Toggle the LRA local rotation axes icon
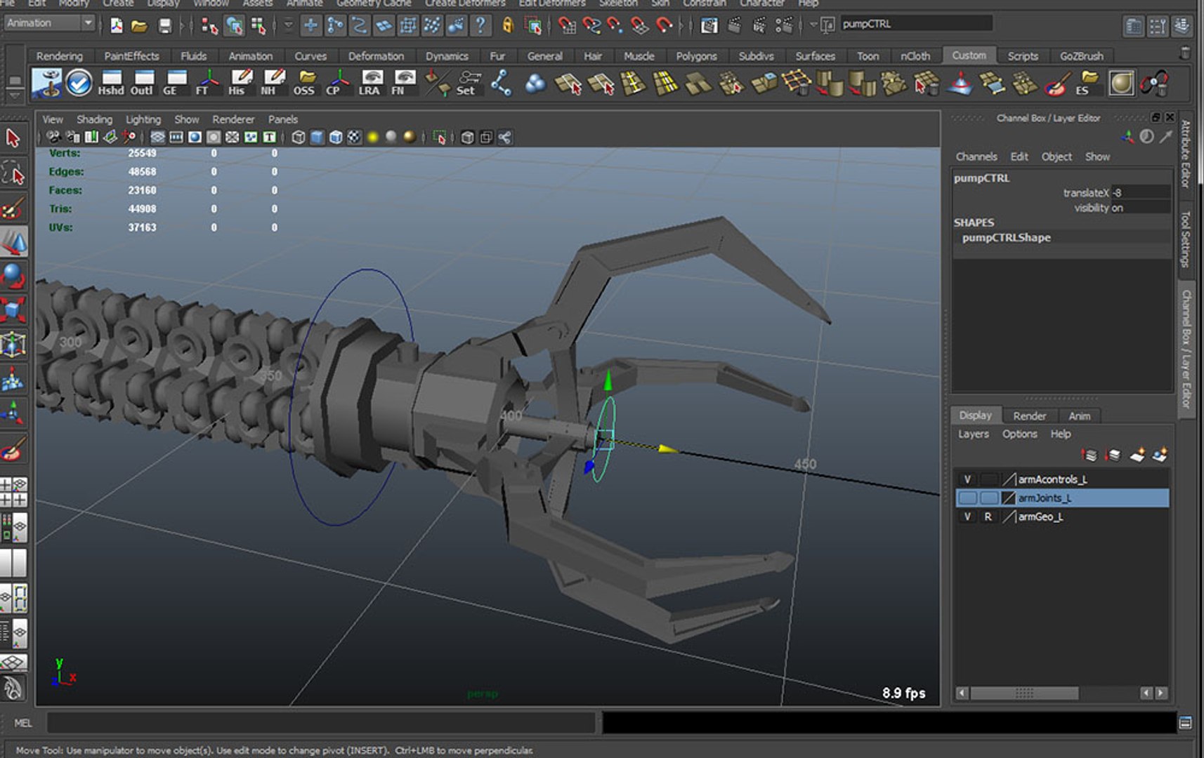This screenshot has height=758, width=1204. pyautogui.click(x=370, y=83)
